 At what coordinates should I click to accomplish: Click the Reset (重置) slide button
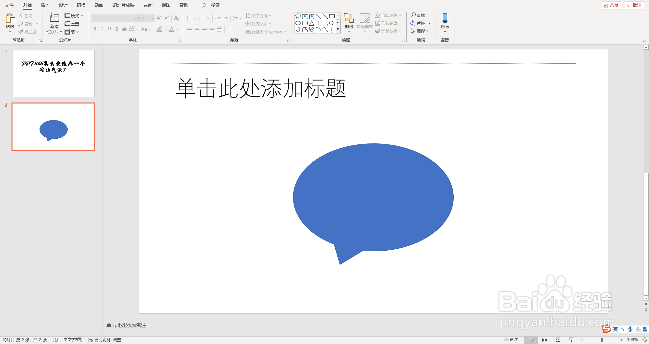72,24
